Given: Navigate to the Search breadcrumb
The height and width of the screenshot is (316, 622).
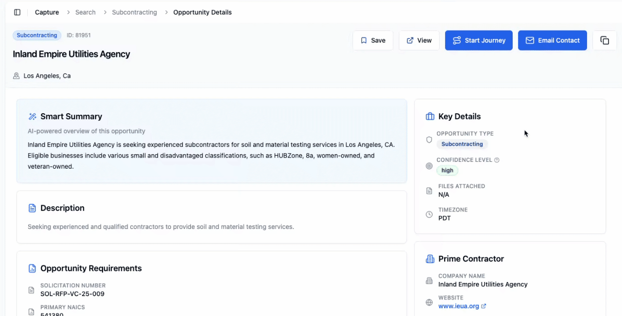Looking at the screenshot, I should pos(86,12).
